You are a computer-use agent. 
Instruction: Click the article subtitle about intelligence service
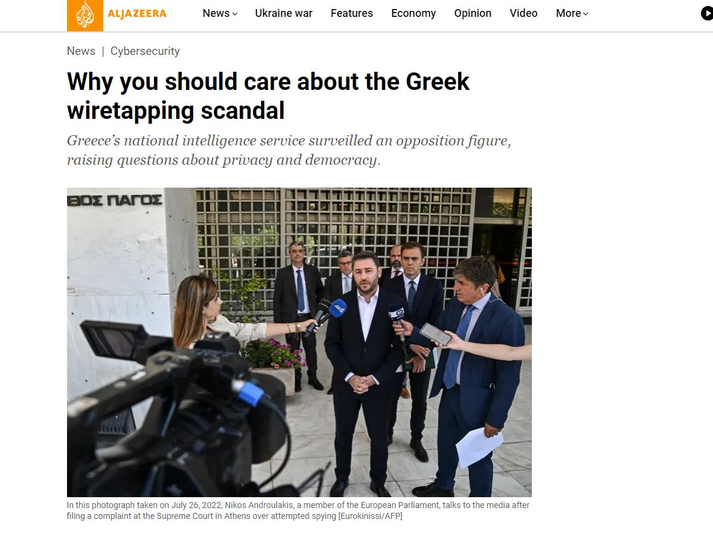[x=289, y=150]
